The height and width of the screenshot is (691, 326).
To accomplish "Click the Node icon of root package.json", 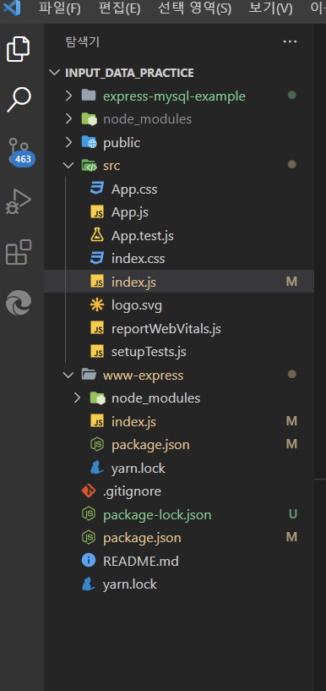I will [89, 537].
